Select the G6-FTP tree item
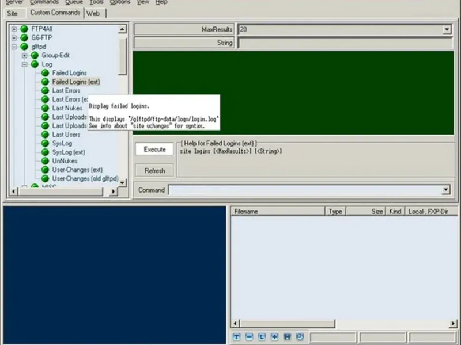This screenshot has height=345, width=461. pyautogui.click(x=41, y=38)
